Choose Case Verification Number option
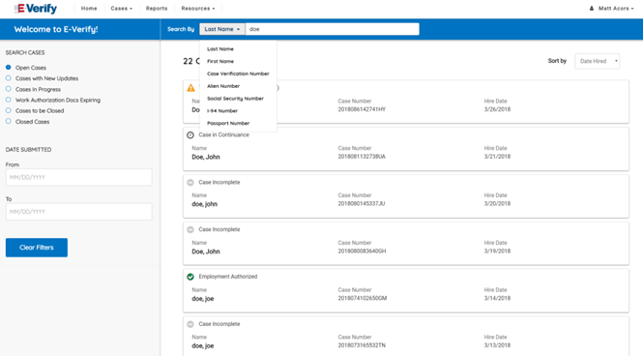 coord(238,74)
